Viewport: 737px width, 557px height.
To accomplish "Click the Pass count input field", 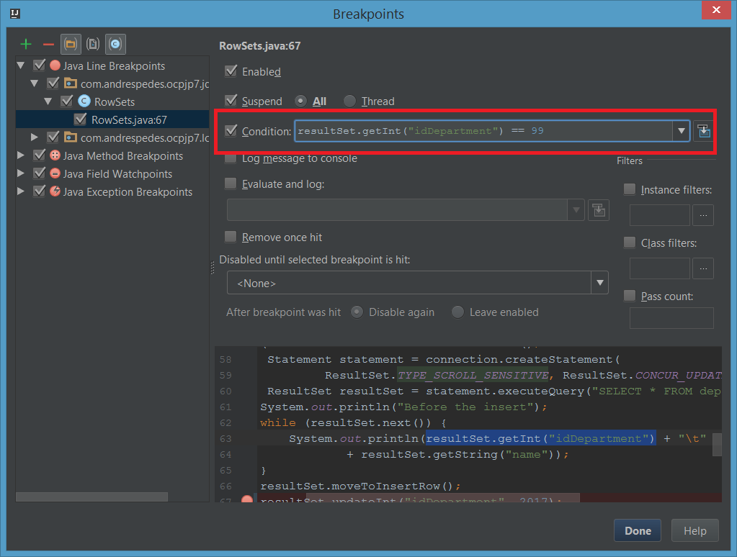I will 671,318.
